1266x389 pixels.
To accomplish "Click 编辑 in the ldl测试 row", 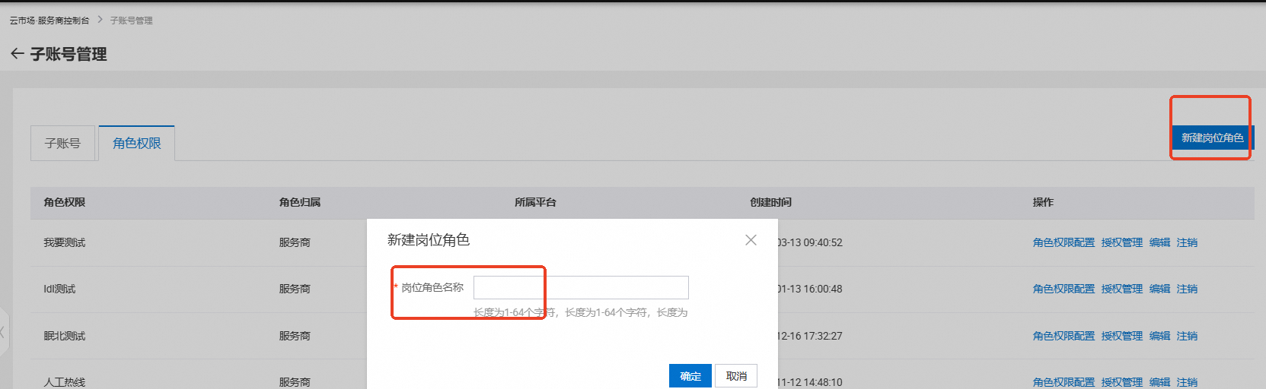I will (1160, 289).
